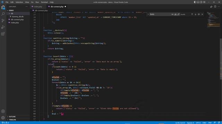Open the Go menu

(x=32, y=2)
